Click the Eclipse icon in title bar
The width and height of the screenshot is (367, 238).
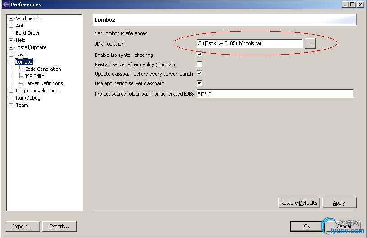[6, 5]
